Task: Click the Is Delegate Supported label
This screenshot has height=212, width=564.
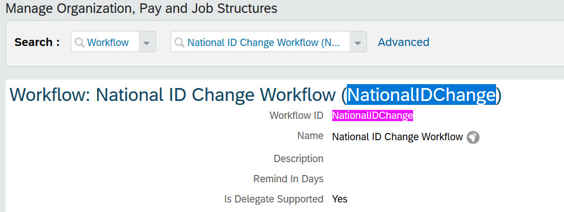Action: [274, 199]
